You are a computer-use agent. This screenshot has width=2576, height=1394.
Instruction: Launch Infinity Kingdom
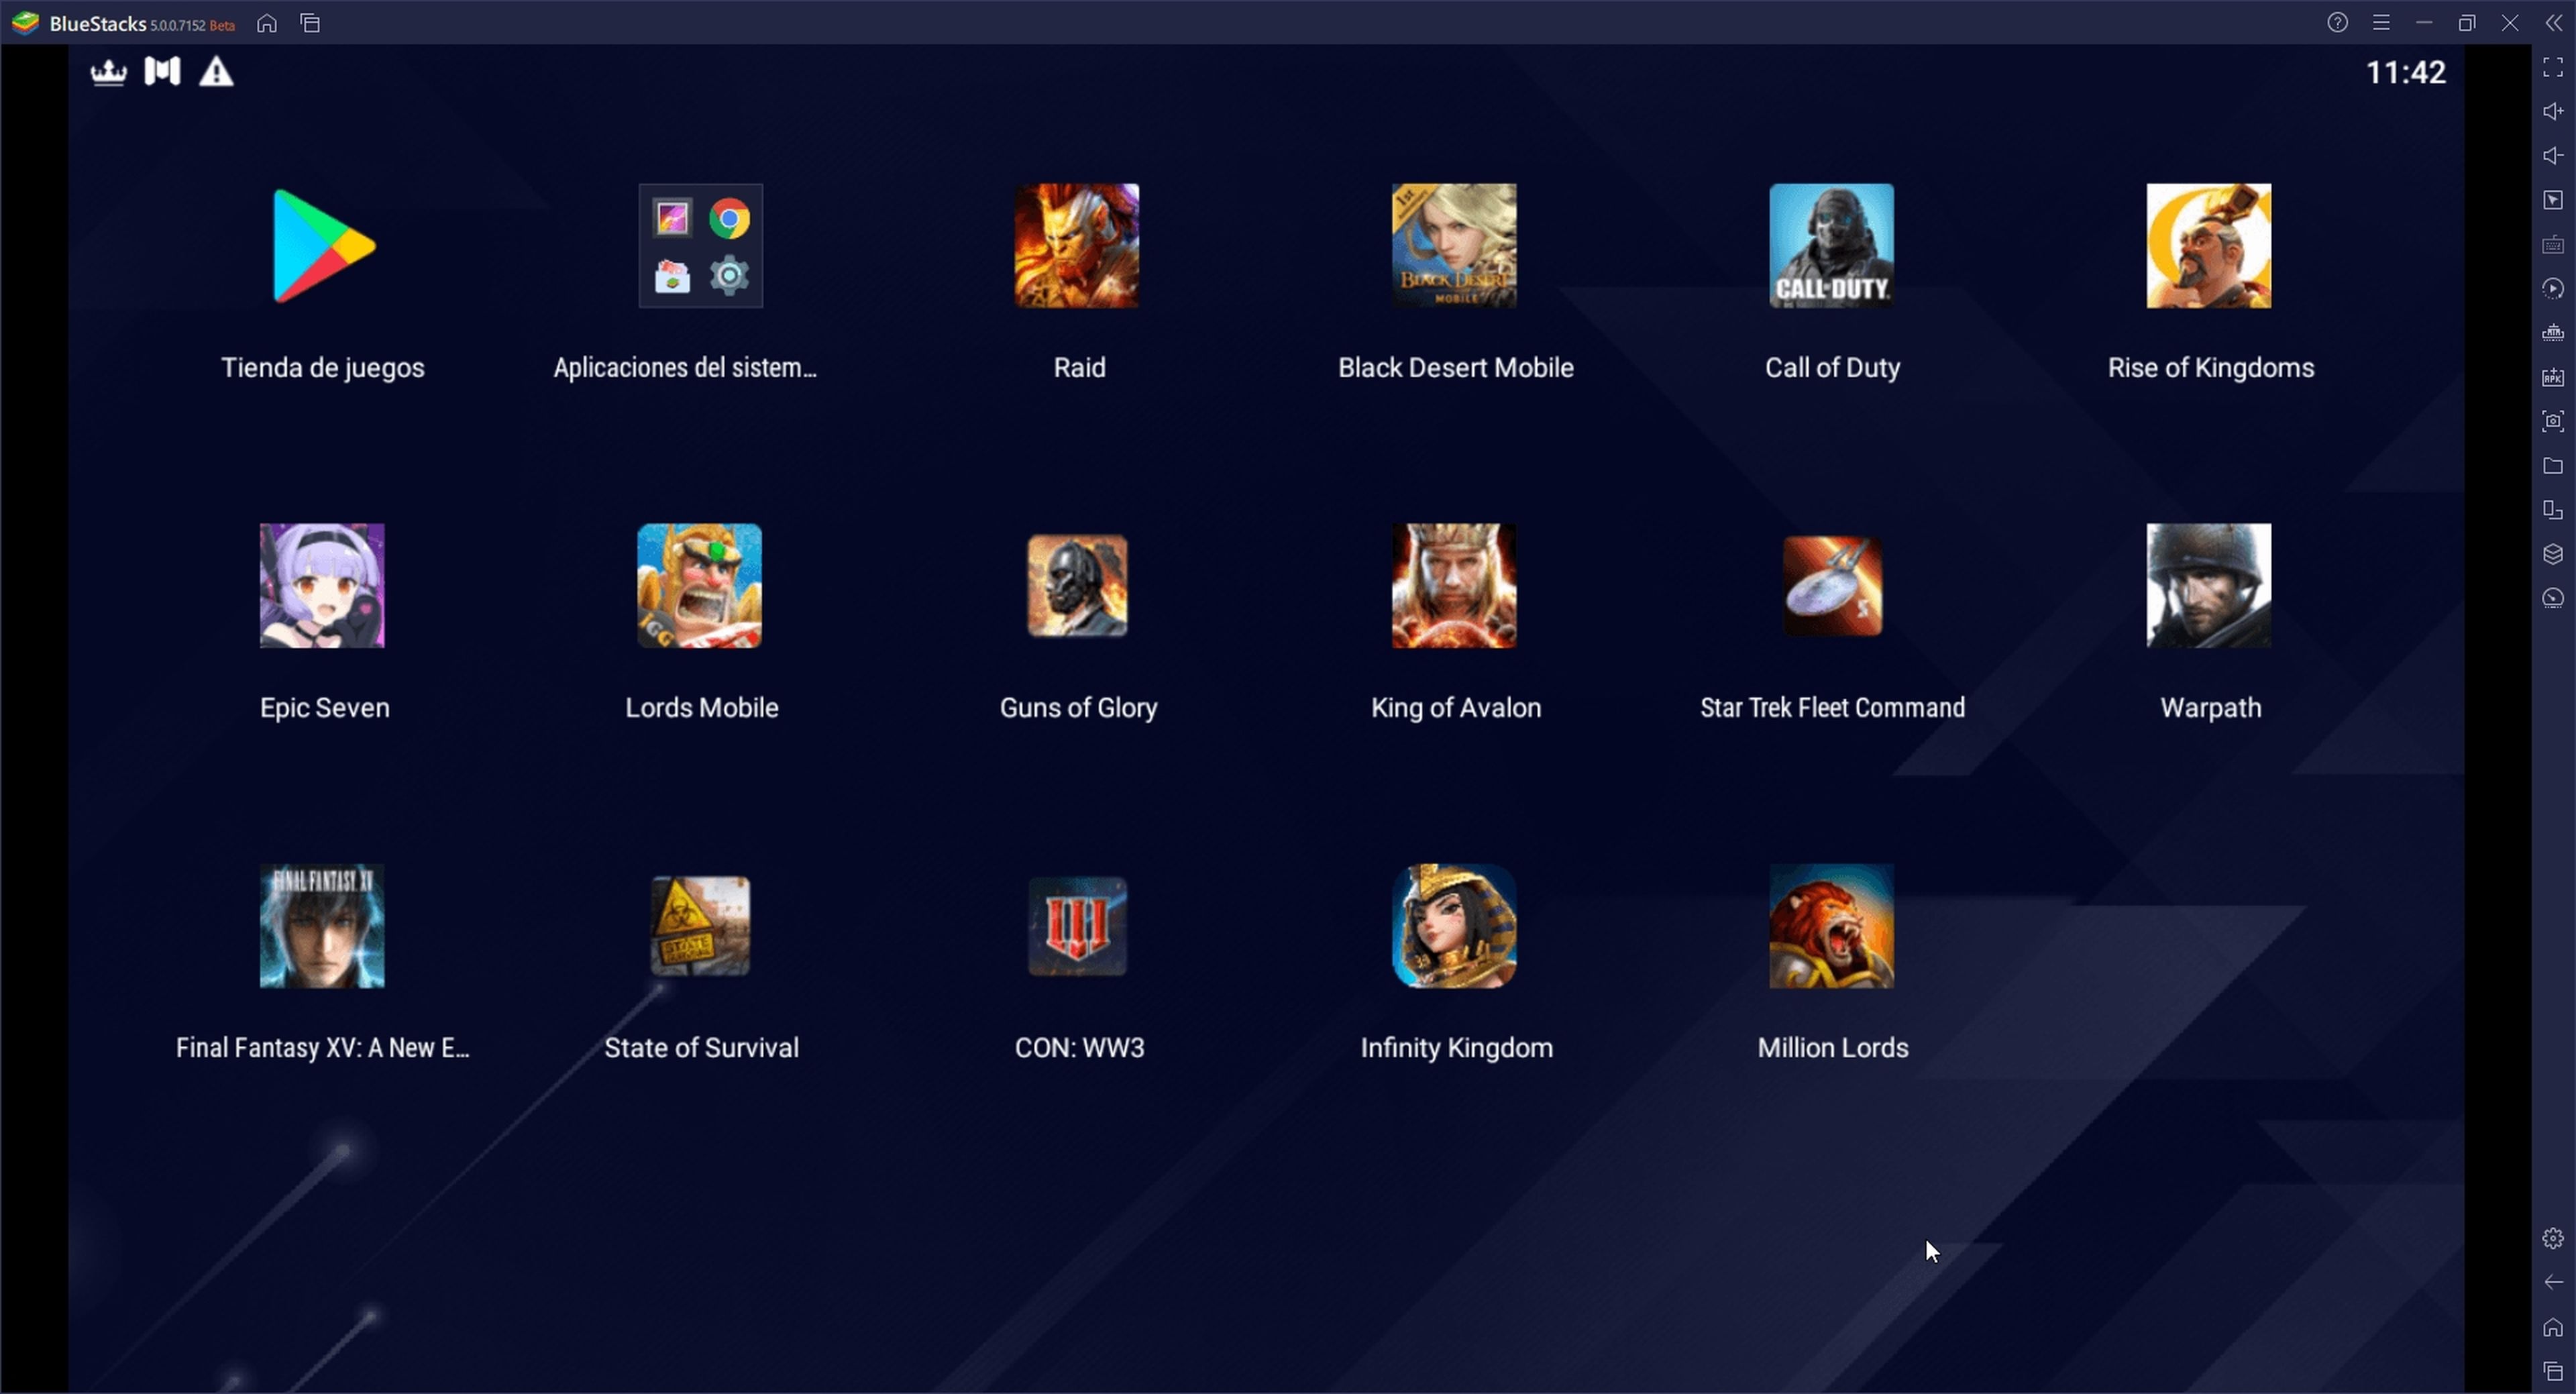[x=1454, y=926]
